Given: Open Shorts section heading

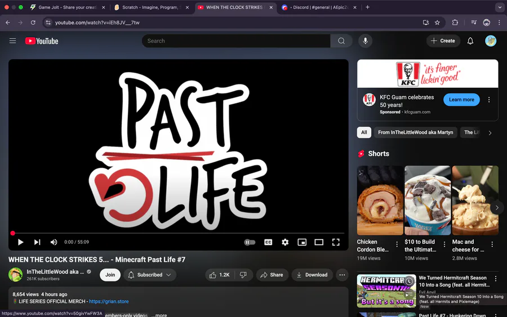Looking at the screenshot, I should click(x=379, y=154).
